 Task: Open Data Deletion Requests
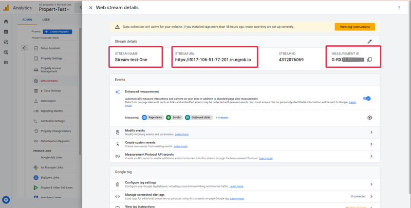(55, 141)
